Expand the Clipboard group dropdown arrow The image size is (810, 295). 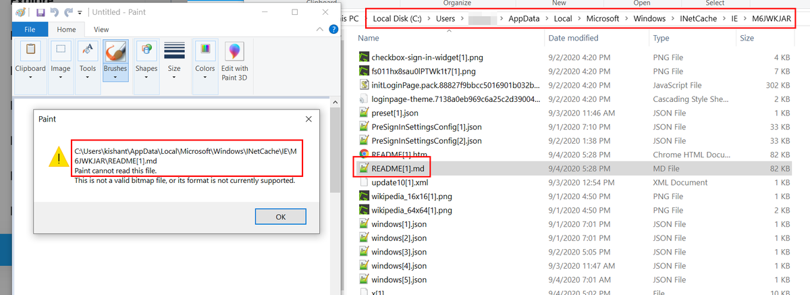click(30, 77)
